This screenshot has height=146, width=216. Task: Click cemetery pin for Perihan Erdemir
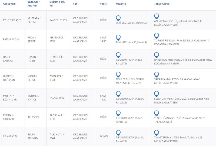118,113
